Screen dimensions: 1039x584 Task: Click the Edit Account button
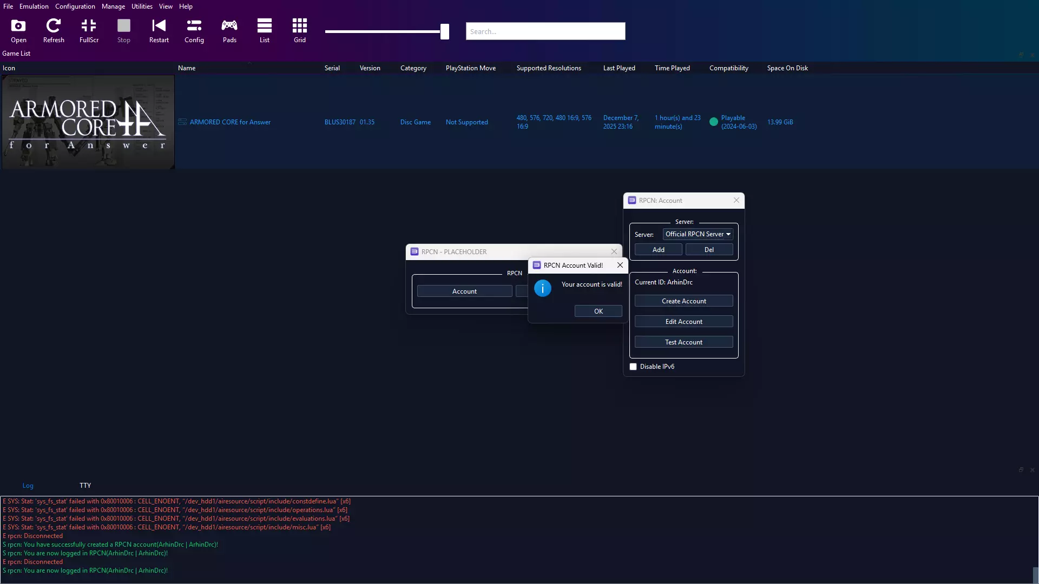683,322
